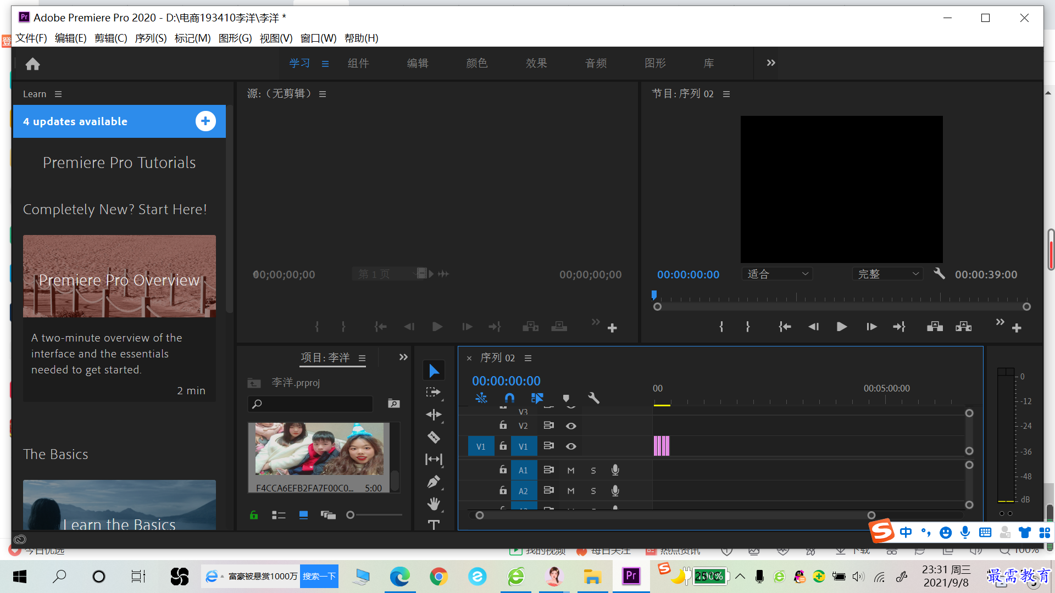Image resolution: width=1055 pixels, height=593 pixels.
Task: Expand hidden project panel tabs chevron
Action: click(403, 357)
